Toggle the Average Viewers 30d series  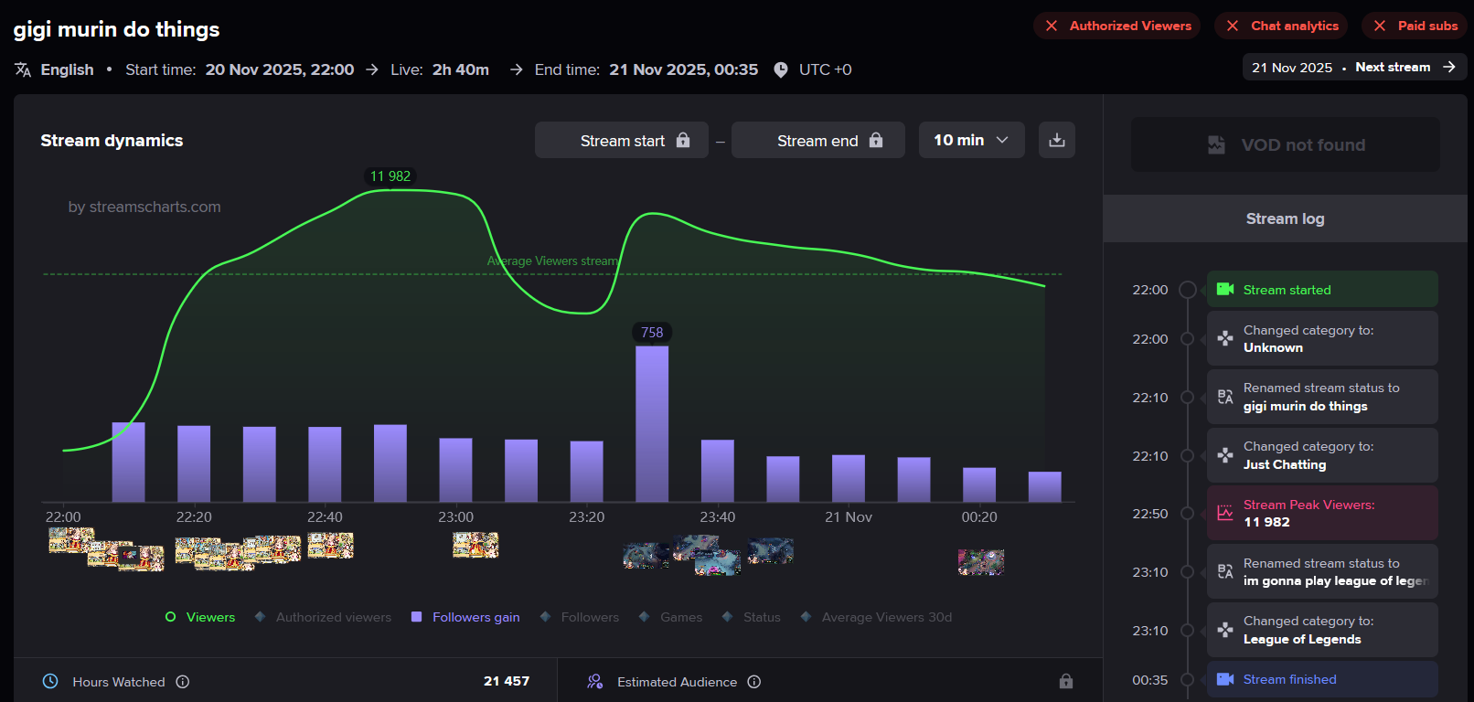point(876,617)
